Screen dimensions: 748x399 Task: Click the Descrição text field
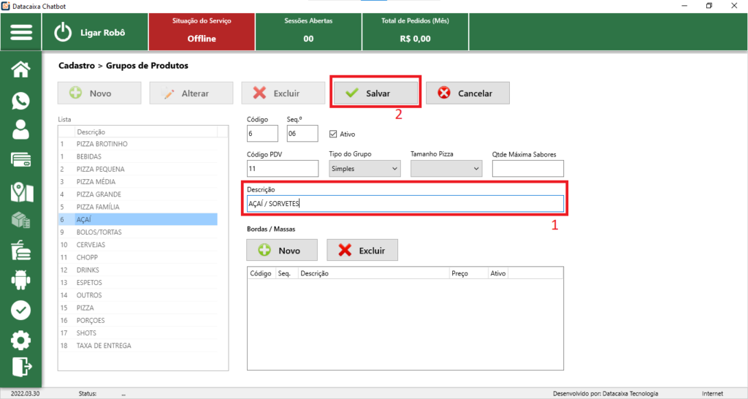click(405, 204)
